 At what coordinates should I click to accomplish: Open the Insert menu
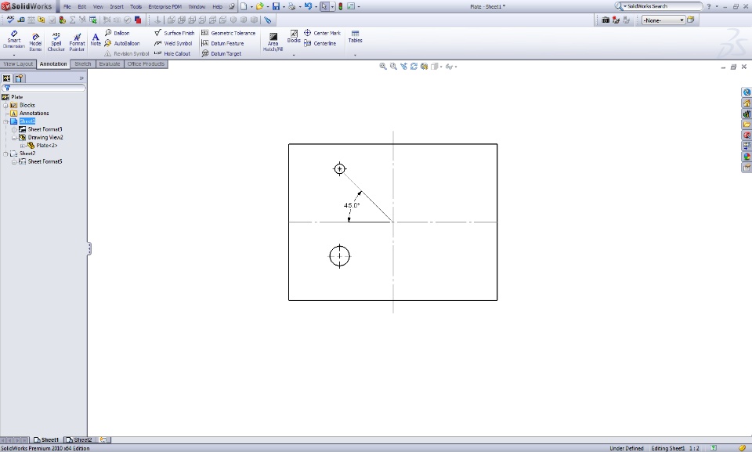117,7
